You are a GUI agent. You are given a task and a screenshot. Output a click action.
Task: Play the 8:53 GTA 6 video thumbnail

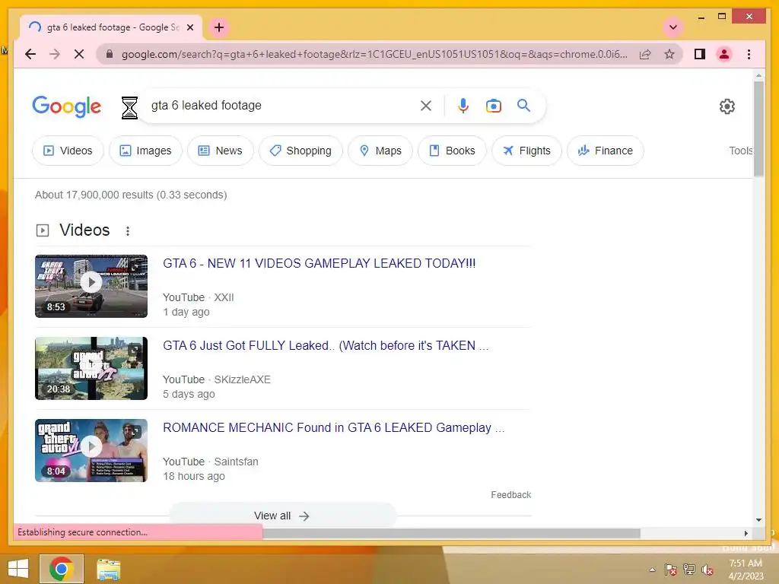tap(91, 286)
